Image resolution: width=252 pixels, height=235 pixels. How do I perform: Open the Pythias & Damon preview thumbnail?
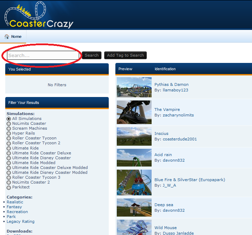[x=134, y=87]
